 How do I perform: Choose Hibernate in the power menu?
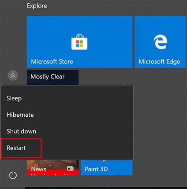pyautogui.click(x=67, y=115)
